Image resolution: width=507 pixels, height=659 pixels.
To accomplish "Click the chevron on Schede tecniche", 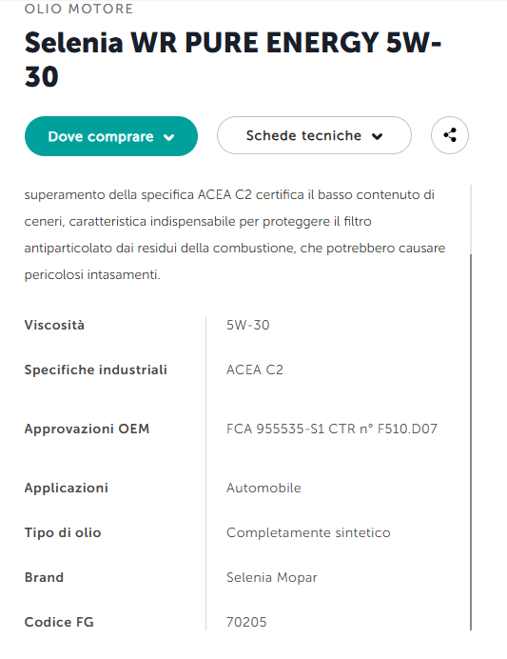I will (378, 136).
